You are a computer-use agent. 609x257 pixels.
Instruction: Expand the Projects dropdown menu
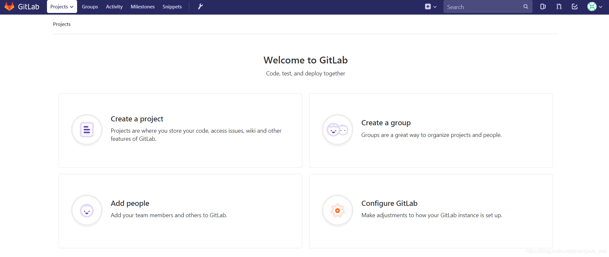pyautogui.click(x=62, y=6)
